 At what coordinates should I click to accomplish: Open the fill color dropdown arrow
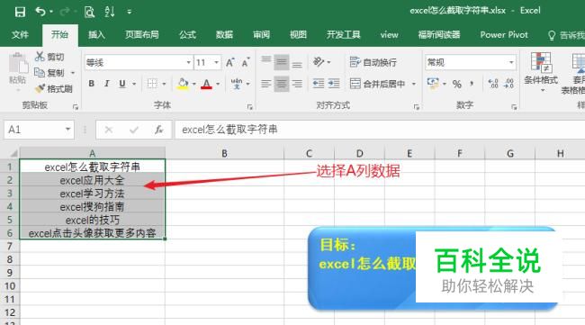tap(193, 84)
